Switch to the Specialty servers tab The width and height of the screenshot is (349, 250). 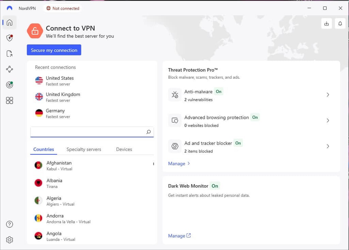point(84,150)
